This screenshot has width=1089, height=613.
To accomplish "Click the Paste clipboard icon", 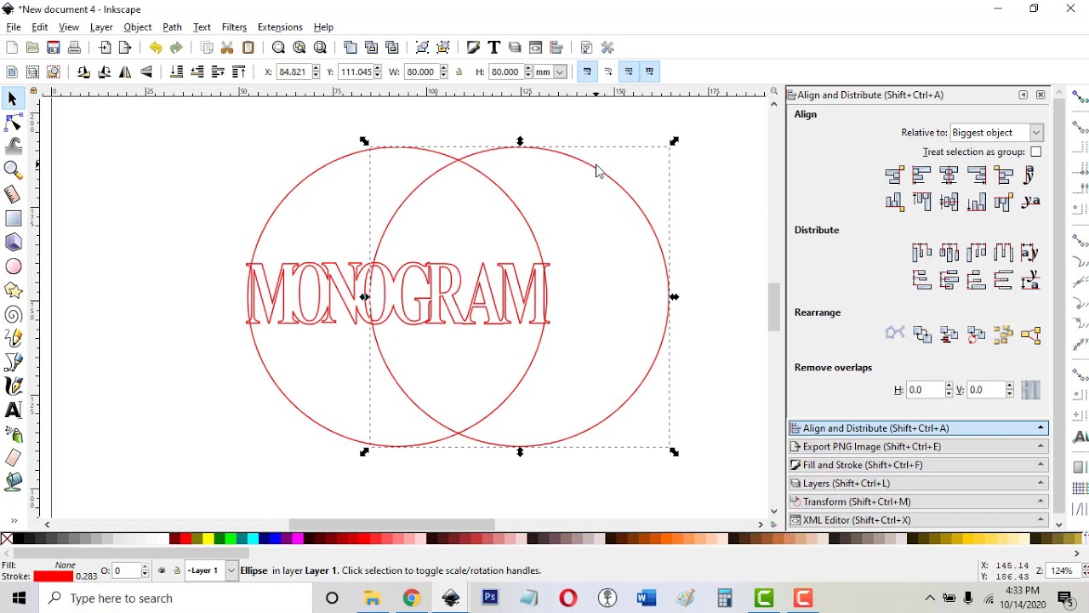I will tap(248, 48).
